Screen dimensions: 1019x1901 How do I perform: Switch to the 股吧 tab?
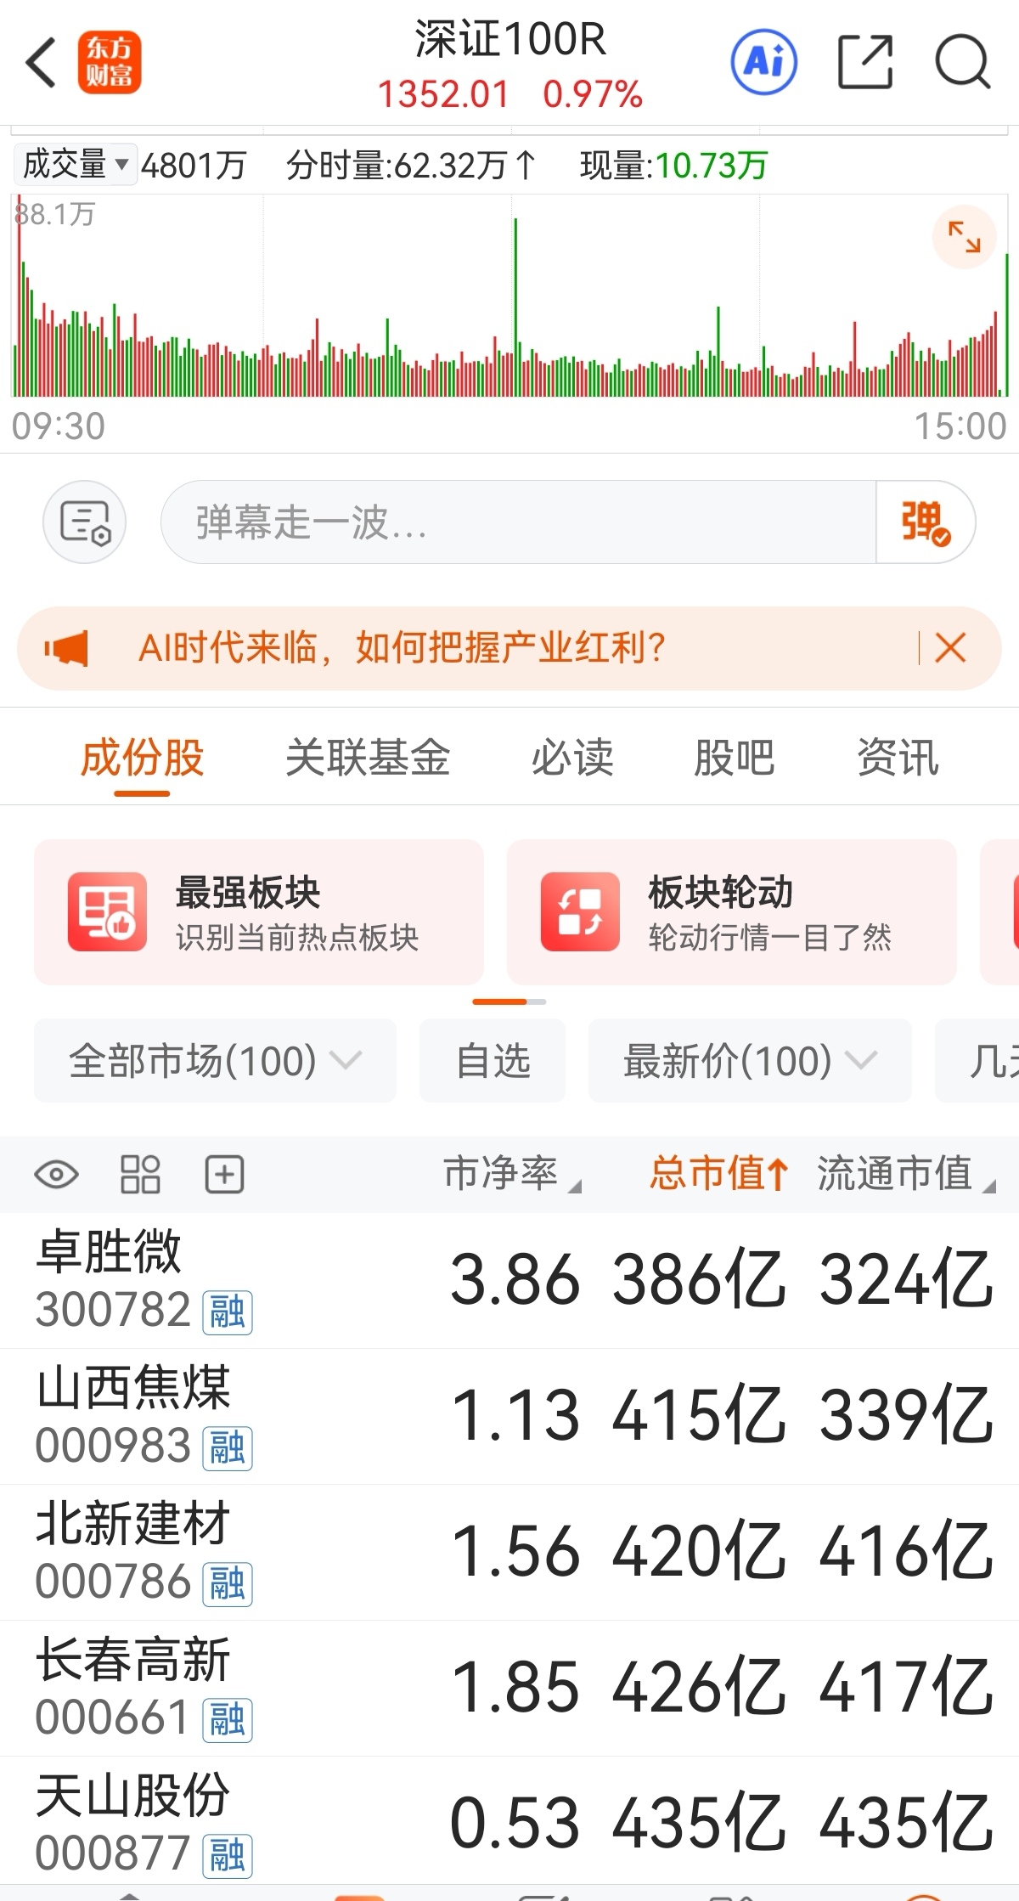click(735, 757)
